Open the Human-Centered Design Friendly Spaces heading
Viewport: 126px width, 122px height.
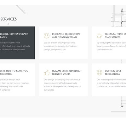(x=66, y=73)
